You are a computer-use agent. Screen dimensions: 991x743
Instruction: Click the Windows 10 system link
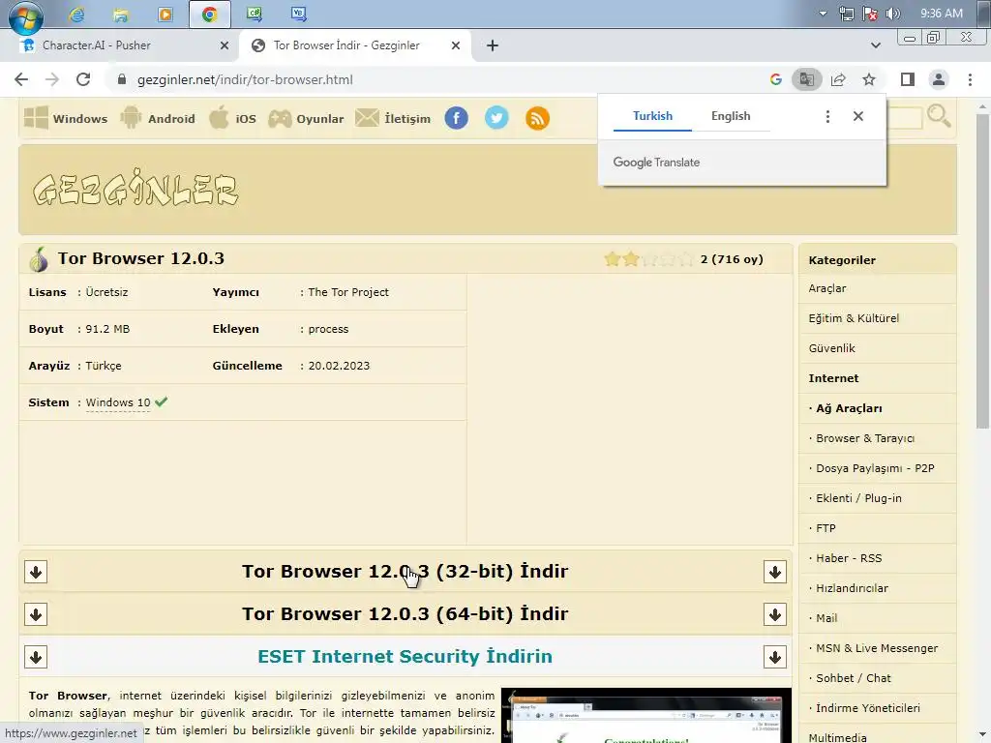coord(118,402)
